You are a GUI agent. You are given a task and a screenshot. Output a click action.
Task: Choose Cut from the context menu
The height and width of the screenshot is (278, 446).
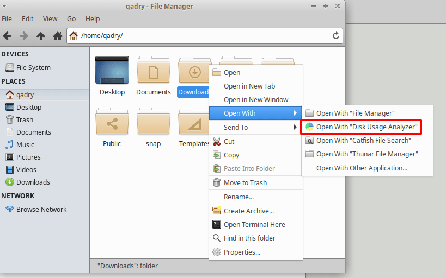256,141
